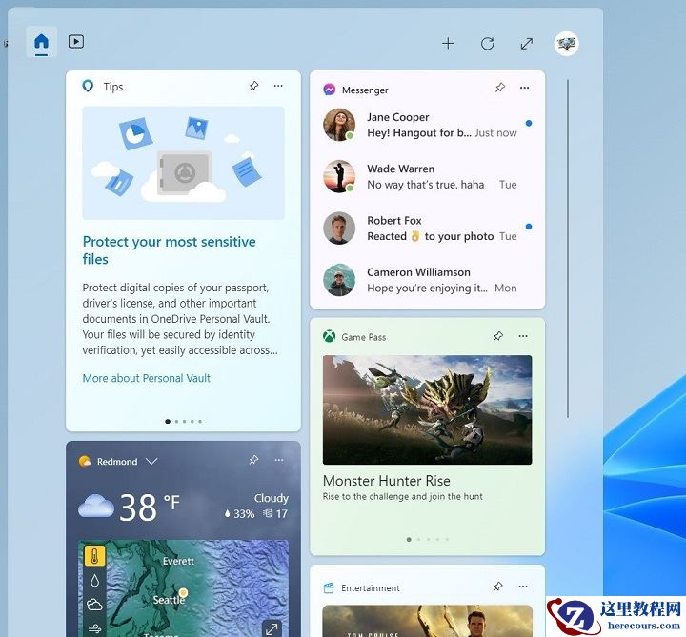Click the weather sun-cloud icon beside Redmond
Screen dimensions: 686x637
click(x=85, y=461)
